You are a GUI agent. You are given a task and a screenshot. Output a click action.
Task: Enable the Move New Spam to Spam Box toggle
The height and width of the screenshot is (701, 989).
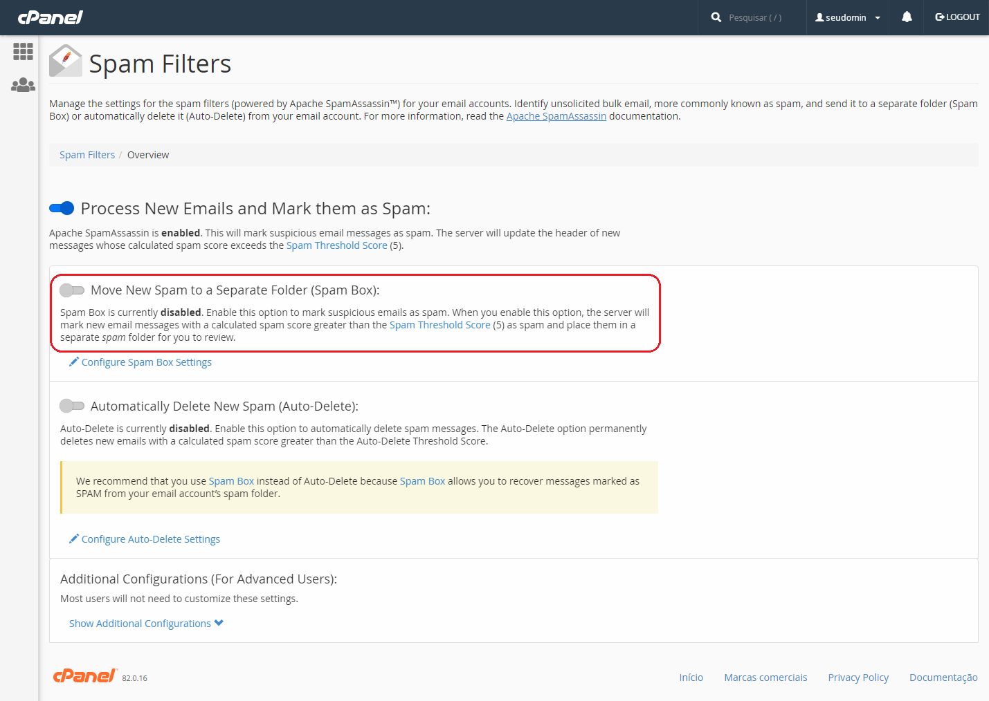point(72,290)
